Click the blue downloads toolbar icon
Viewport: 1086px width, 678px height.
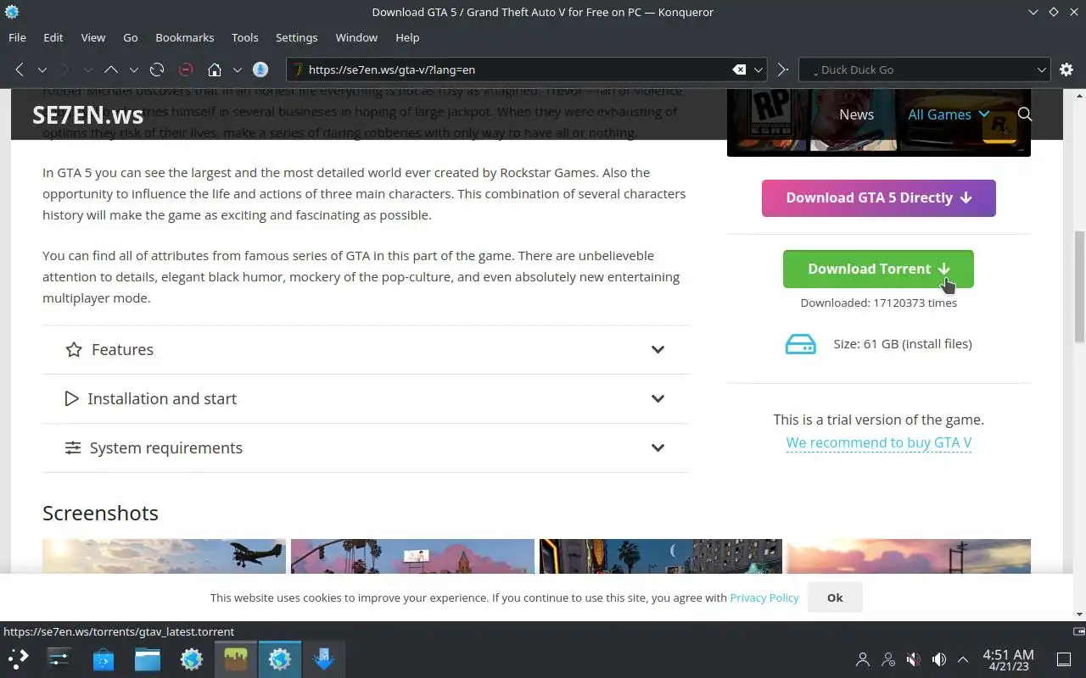point(260,69)
